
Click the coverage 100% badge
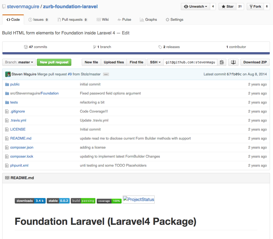pyautogui.click(x=109, y=201)
